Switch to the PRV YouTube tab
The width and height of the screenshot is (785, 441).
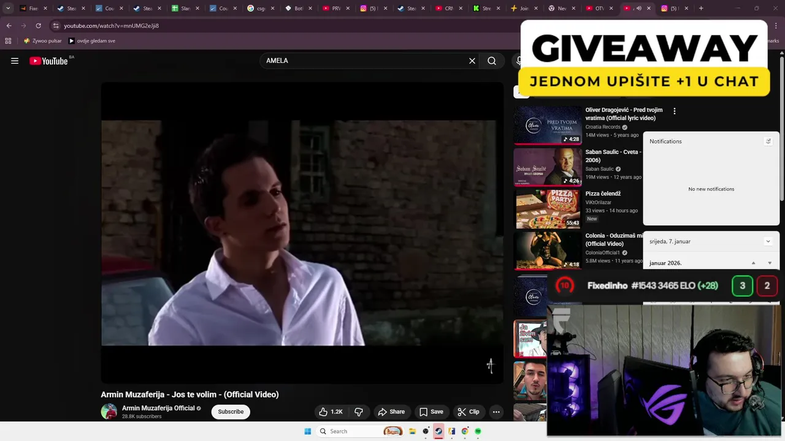(336, 9)
